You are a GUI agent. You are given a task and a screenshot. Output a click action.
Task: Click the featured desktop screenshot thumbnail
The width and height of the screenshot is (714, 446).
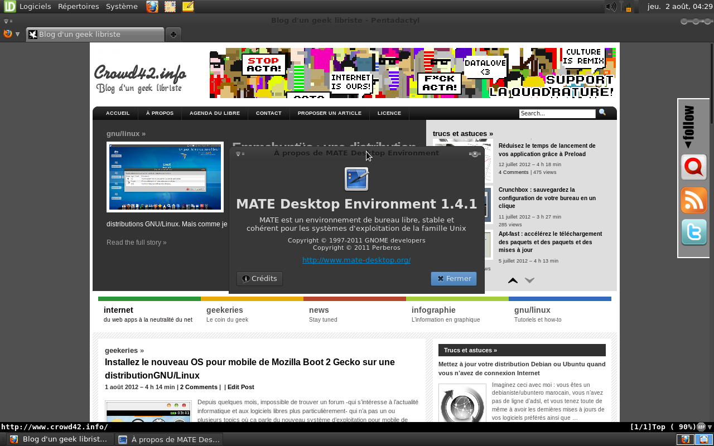point(165,177)
